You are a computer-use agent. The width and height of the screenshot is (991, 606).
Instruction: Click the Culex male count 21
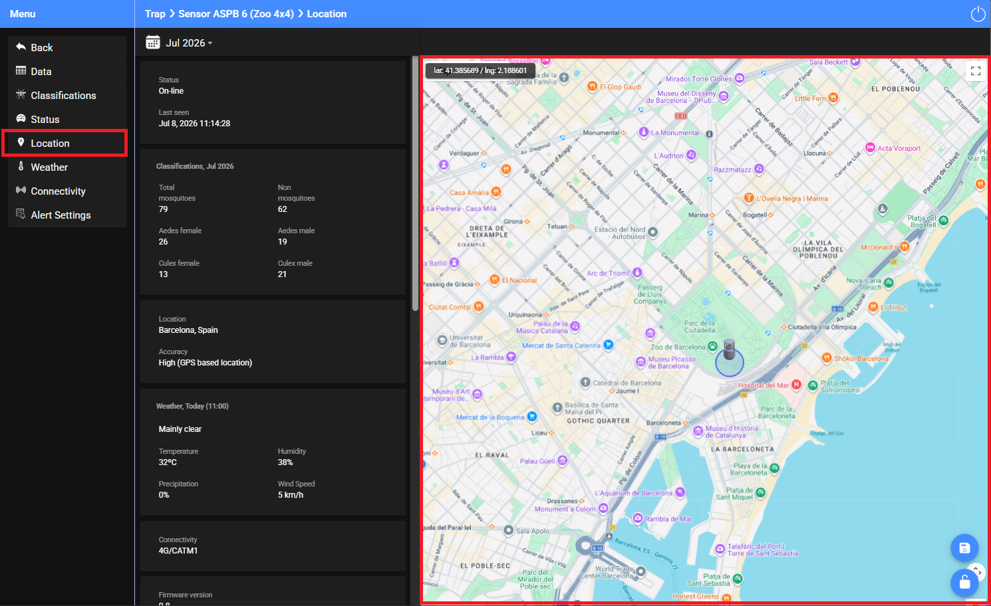click(x=282, y=274)
